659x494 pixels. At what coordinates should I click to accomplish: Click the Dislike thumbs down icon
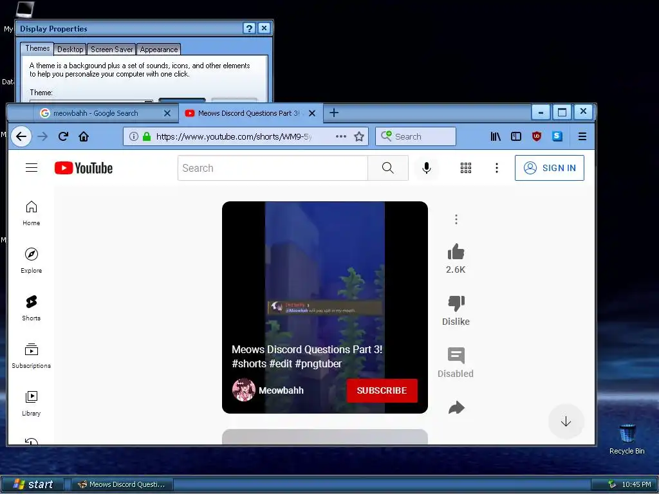456,304
